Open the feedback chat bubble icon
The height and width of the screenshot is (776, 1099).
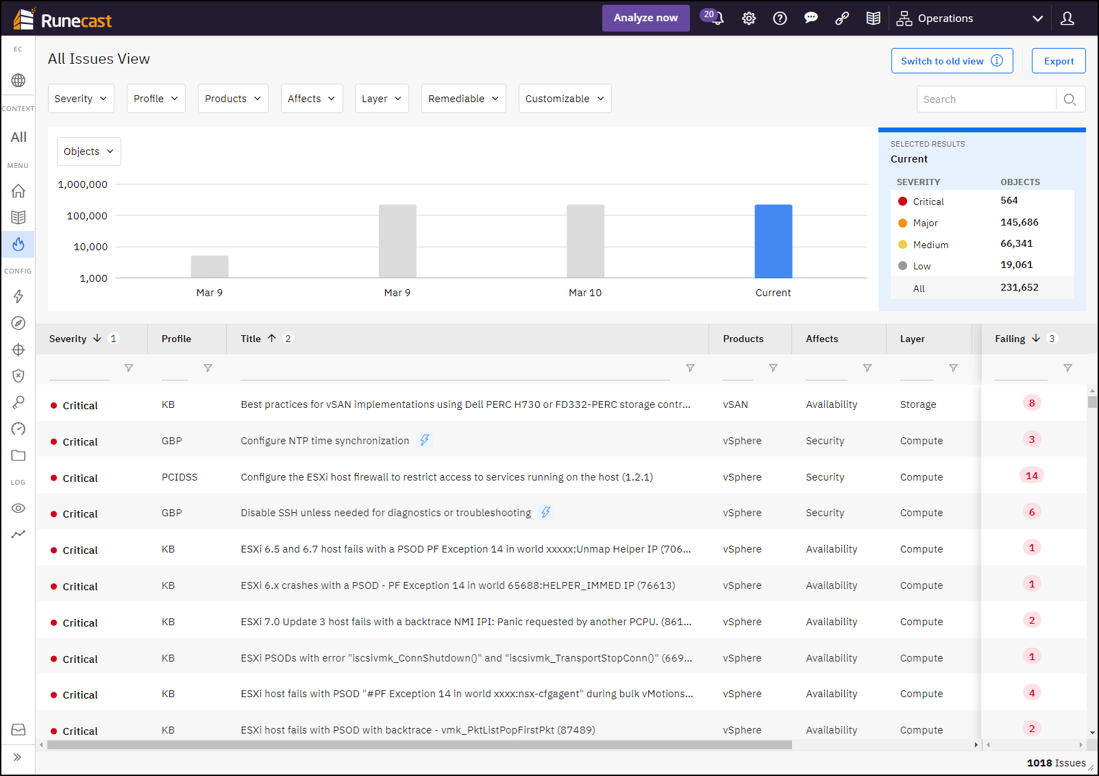click(811, 19)
